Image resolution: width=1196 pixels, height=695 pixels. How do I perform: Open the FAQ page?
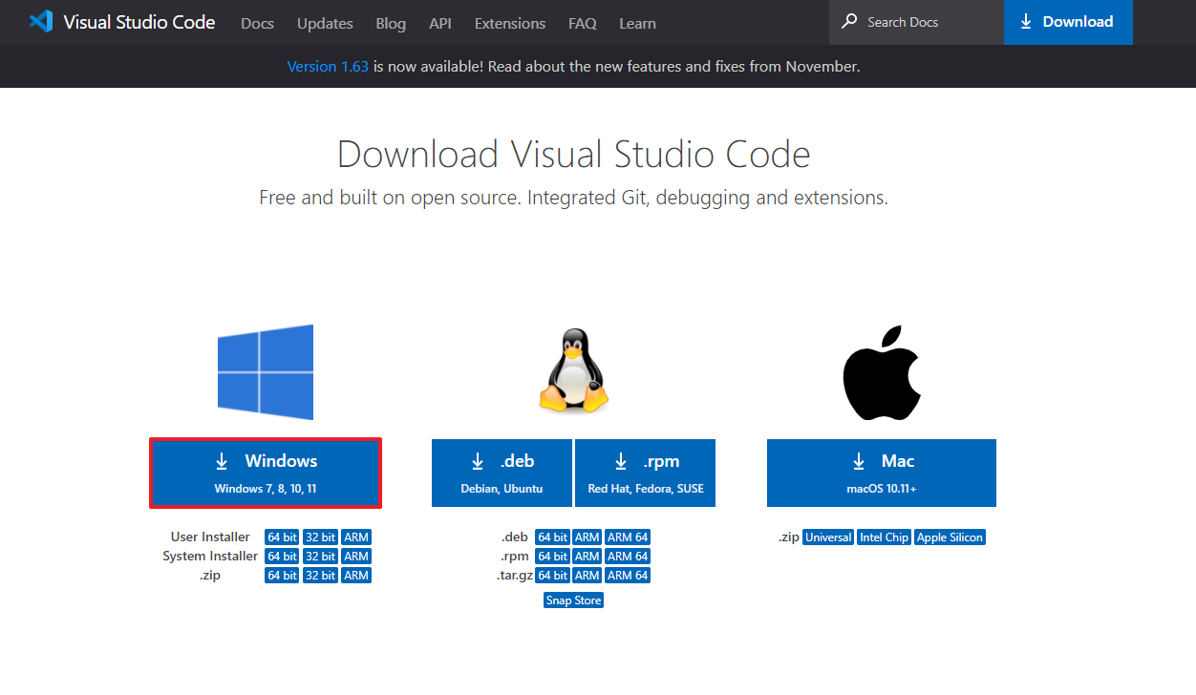[x=583, y=23]
